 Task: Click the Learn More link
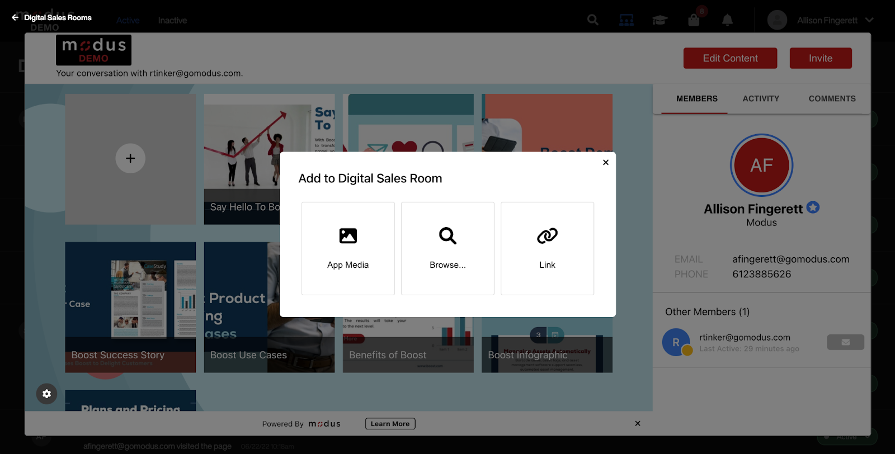click(x=390, y=424)
